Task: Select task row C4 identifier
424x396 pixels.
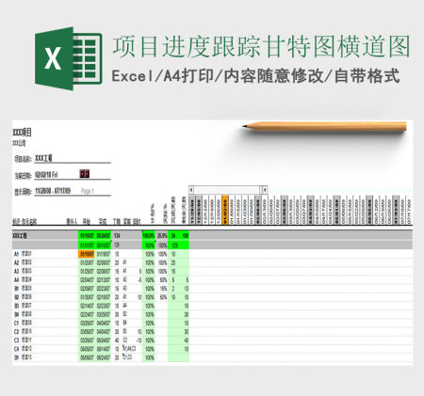Action: (16, 349)
